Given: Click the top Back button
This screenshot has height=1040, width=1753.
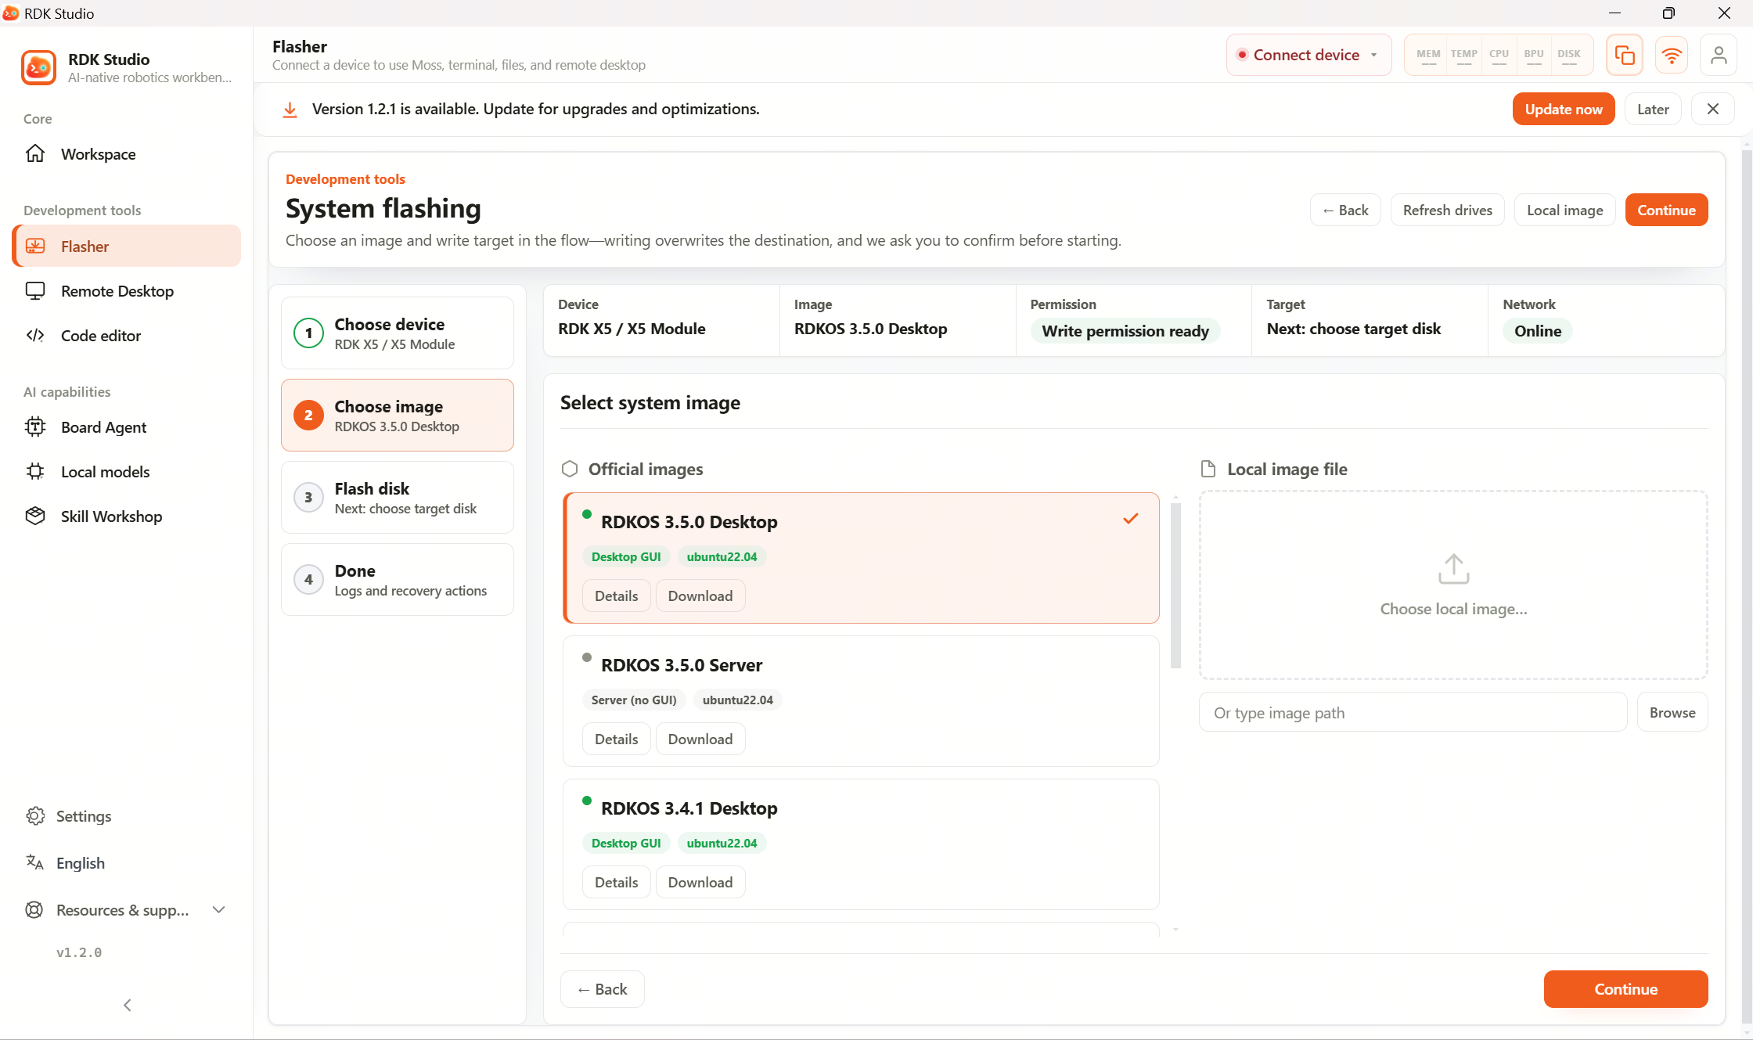Looking at the screenshot, I should coord(1345,210).
